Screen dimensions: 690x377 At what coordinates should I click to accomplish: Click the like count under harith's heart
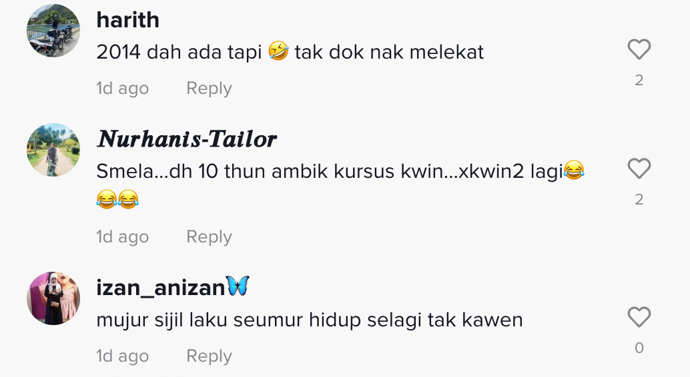(x=639, y=81)
